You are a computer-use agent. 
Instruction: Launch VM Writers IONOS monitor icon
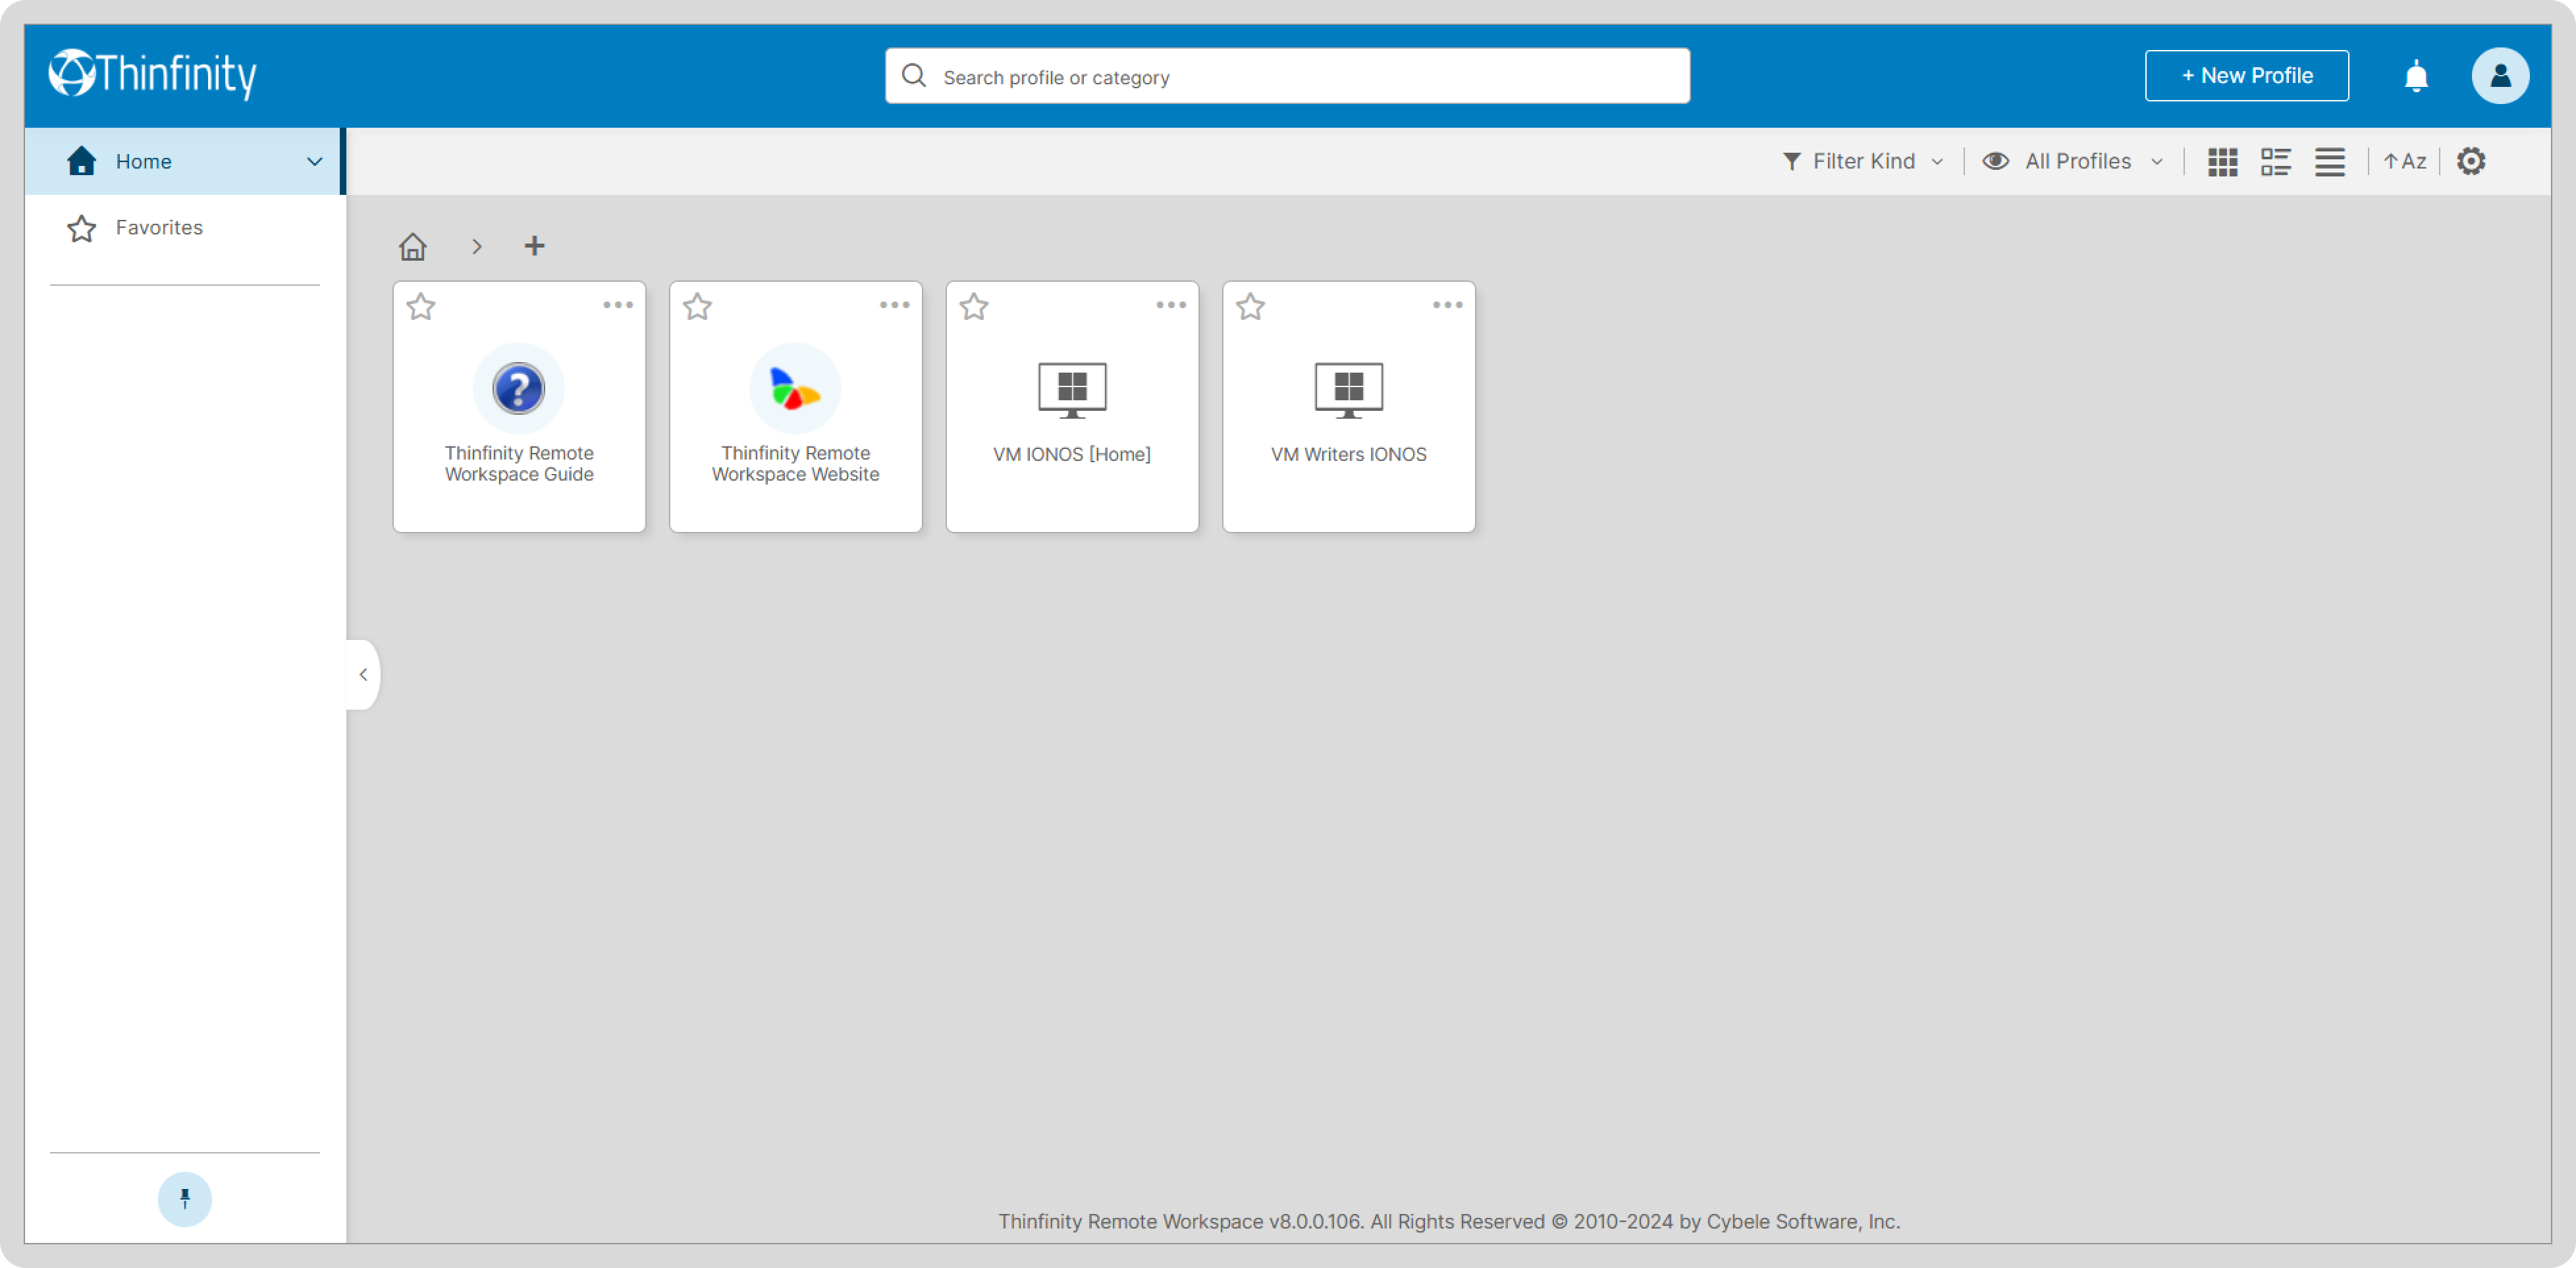(1349, 390)
